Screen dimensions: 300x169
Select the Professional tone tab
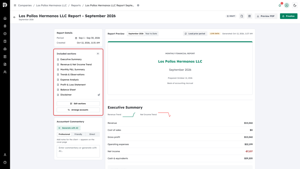(x=64, y=134)
